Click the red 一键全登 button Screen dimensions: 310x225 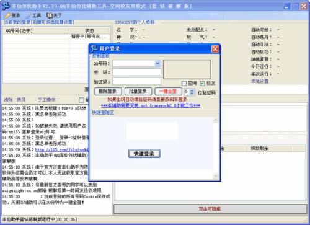point(168,91)
